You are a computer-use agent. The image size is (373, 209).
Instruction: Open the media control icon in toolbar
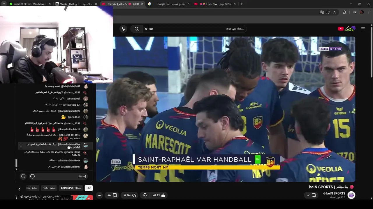click(355, 12)
